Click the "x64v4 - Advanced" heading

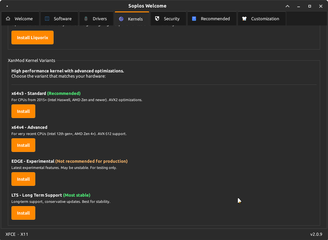pos(29,127)
